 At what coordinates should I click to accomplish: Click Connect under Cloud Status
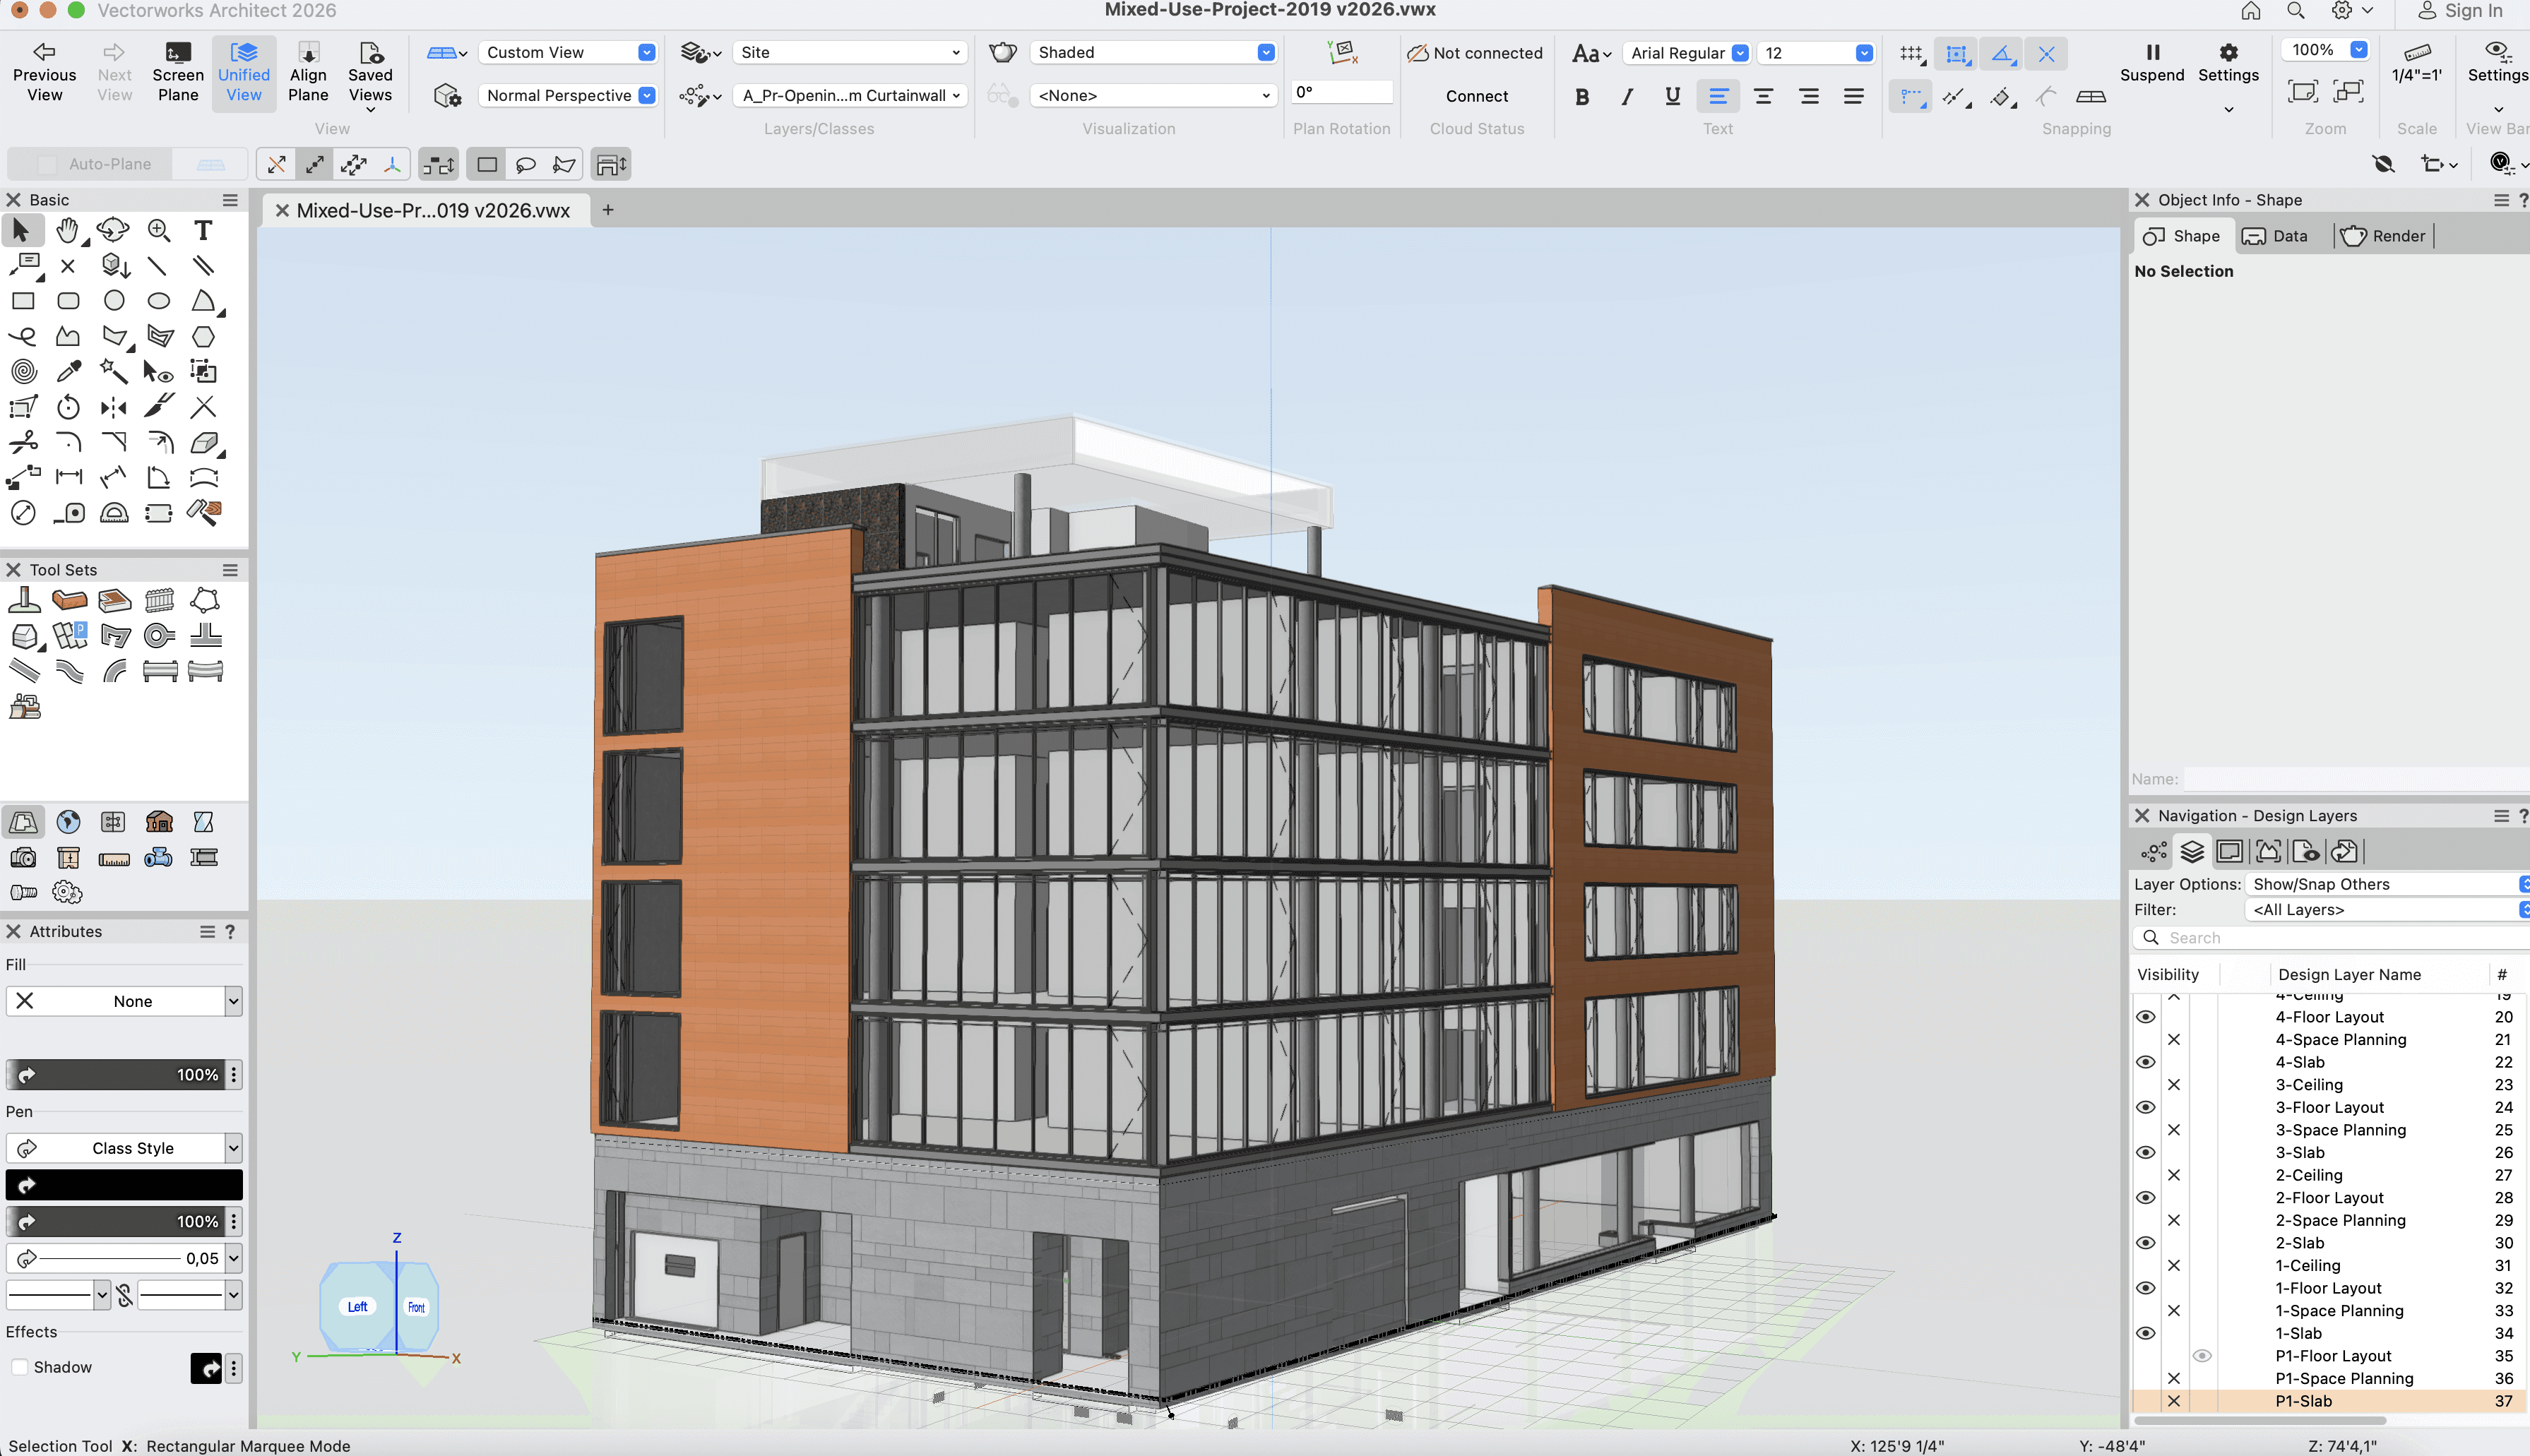coord(1476,96)
